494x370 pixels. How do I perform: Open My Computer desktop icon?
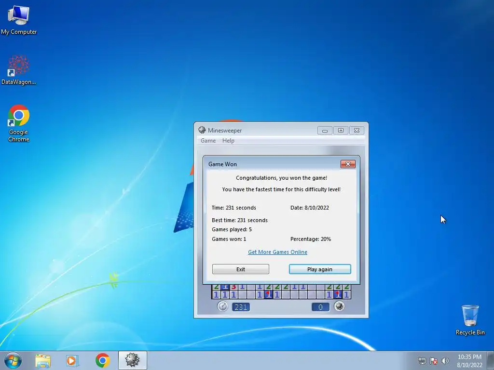pyautogui.click(x=19, y=19)
